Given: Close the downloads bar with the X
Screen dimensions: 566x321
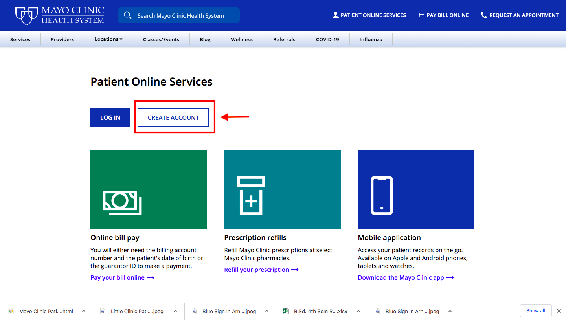Looking at the screenshot, I should pyautogui.click(x=559, y=311).
